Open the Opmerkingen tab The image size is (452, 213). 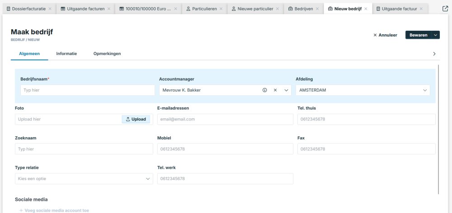107,54
